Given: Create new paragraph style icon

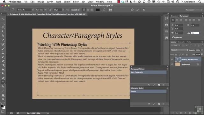Looking at the screenshot, I should pyautogui.click(x=159, y=85).
